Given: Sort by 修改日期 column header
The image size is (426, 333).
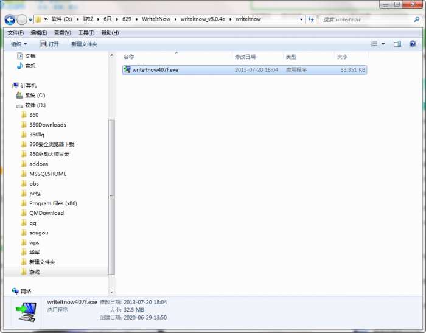Looking at the screenshot, I should 245,57.
